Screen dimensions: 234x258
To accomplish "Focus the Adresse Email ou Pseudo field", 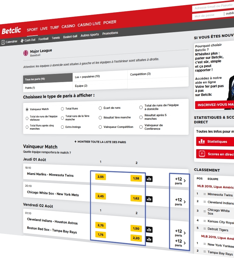I will [213, 7].
